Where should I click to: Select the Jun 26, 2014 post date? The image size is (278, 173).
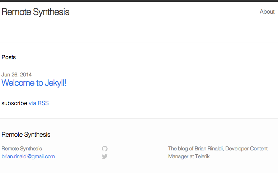click(17, 75)
